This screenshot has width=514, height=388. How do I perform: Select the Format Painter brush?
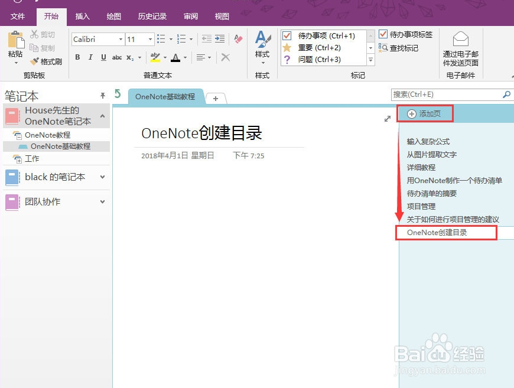[34, 61]
